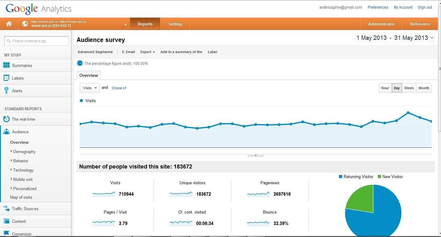
Task: Click the Content section icon
Action: (6, 221)
